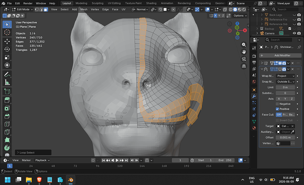Click the End frame 250 field
The width and height of the screenshot is (304, 185).
click(225, 160)
